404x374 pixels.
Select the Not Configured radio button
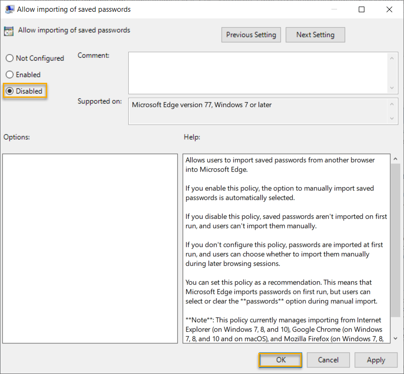click(x=9, y=58)
